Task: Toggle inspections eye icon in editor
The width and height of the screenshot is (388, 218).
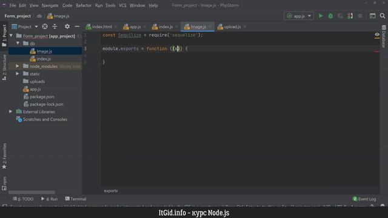Action: 377,35
